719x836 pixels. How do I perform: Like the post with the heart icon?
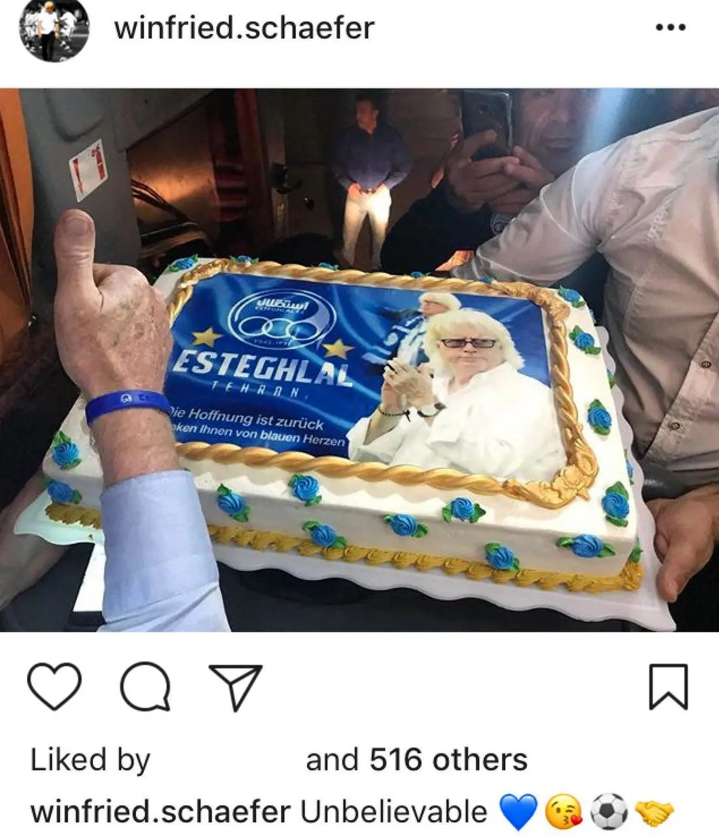pyautogui.click(x=55, y=687)
